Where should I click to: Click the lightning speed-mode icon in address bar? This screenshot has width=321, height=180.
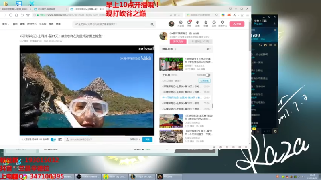171,15
